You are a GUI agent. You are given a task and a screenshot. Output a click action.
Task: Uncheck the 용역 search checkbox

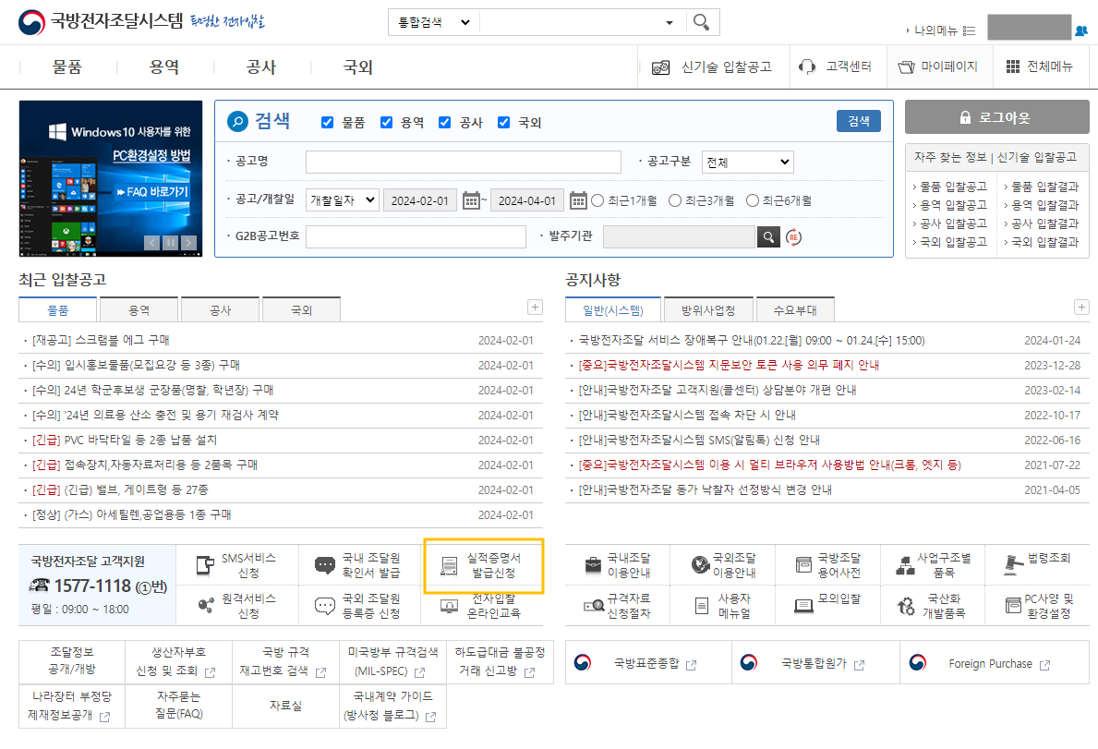[386, 123]
